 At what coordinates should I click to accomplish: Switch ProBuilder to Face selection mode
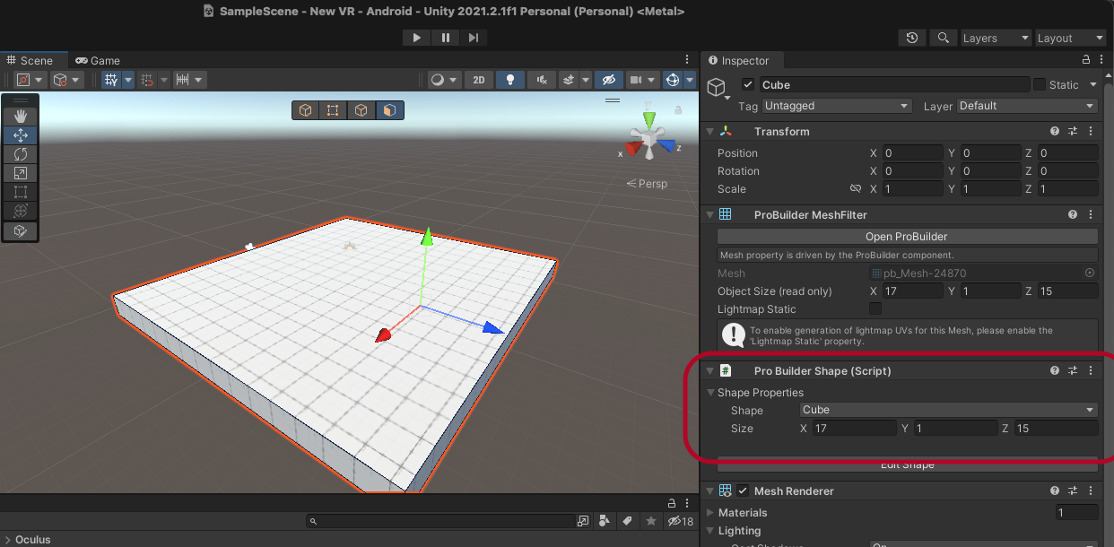(388, 110)
